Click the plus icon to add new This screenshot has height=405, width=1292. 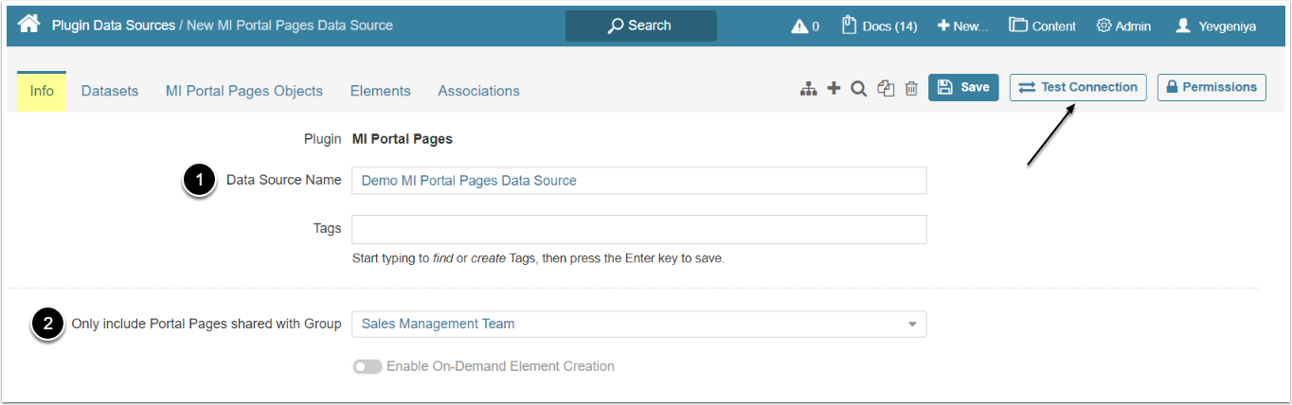pyautogui.click(x=834, y=88)
